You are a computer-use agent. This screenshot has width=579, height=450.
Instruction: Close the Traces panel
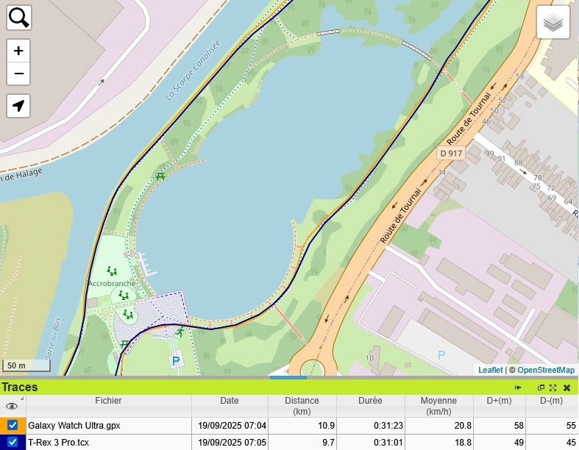click(x=567, y=387)
